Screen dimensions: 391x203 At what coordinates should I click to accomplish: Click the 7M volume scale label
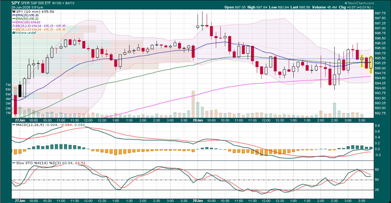point(8,85)
